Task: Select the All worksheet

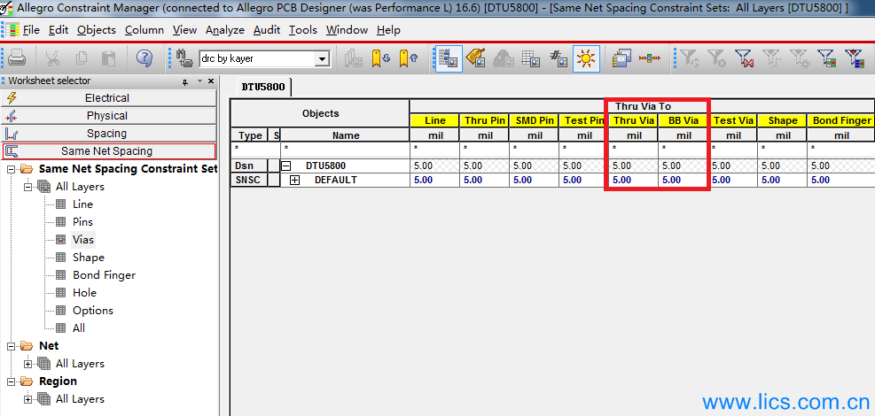Action: pos(79,328)
